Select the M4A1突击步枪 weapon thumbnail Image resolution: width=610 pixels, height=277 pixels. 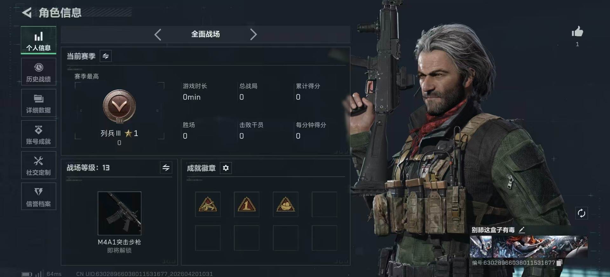pyautogui.click(x=119, y=213)
